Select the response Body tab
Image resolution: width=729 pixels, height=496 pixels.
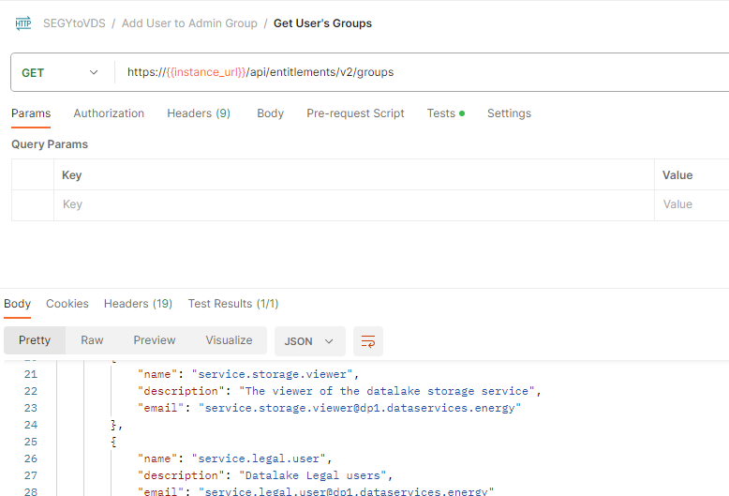point(17,304)
